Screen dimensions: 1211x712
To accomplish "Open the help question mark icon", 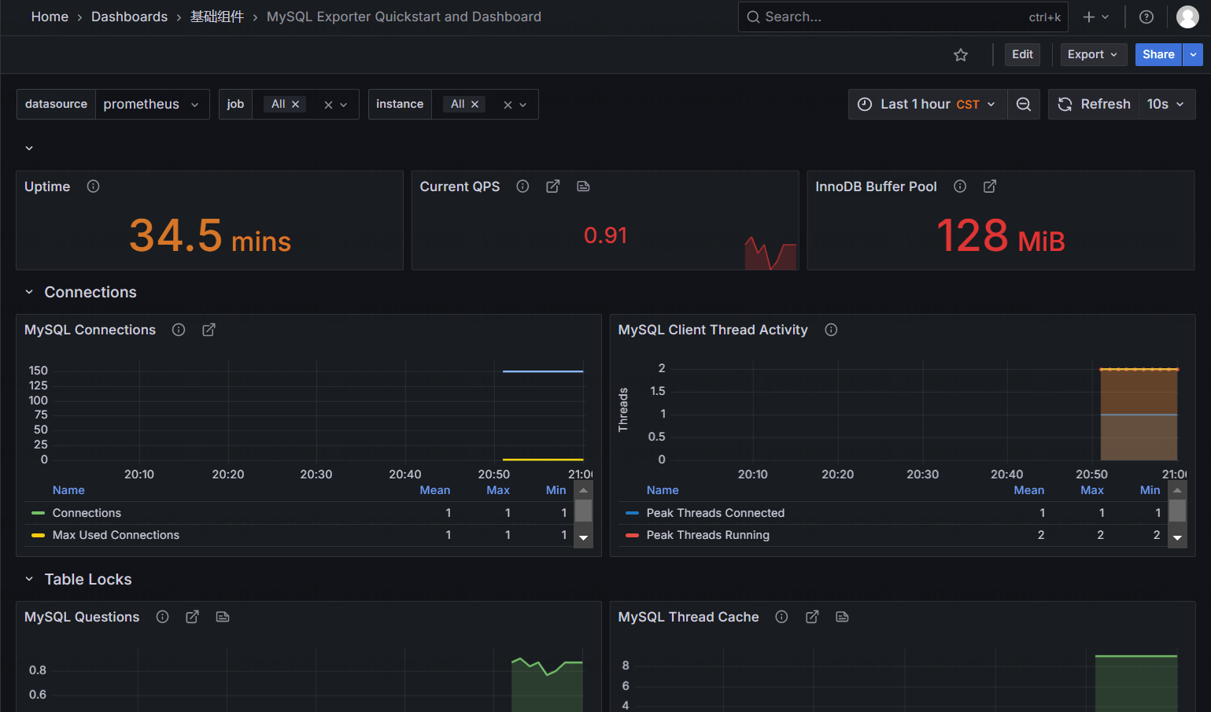I will coord(1146,17).
